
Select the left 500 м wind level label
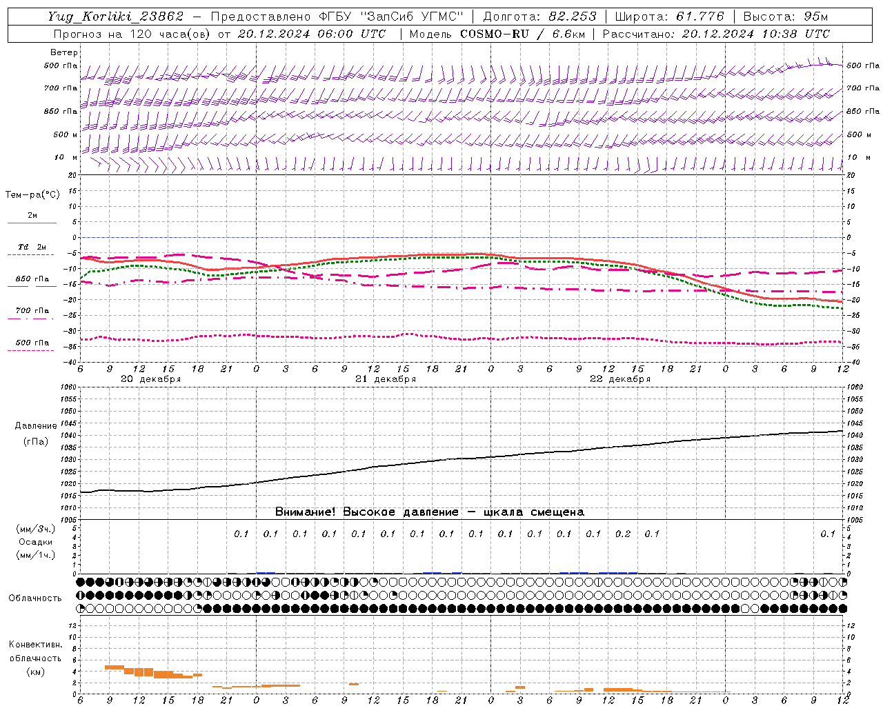[66, 134]
